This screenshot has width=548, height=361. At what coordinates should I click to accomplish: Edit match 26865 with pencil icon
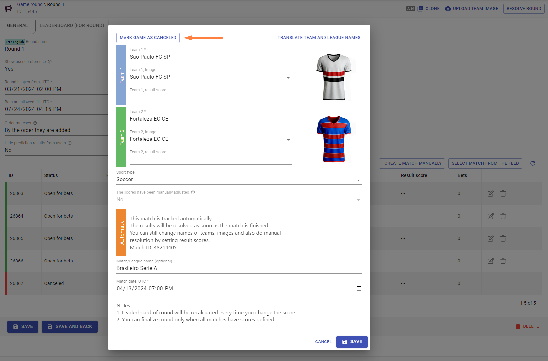click(x=491, y=239)
